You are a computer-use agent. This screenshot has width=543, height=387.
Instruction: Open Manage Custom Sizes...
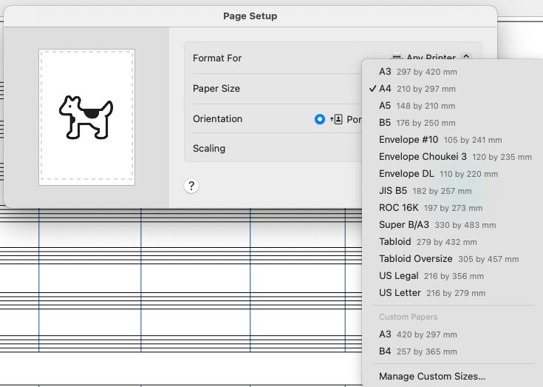(432, 376)
